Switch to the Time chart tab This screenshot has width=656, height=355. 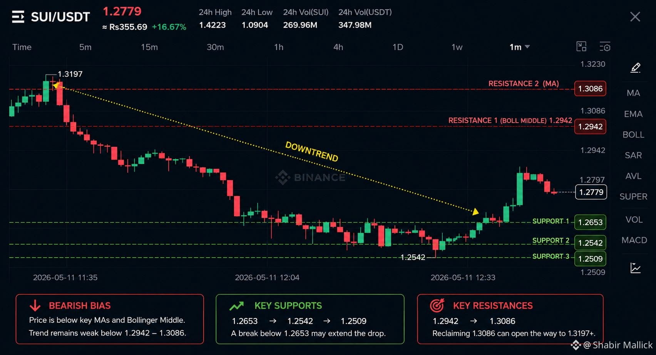pos(22,47)
